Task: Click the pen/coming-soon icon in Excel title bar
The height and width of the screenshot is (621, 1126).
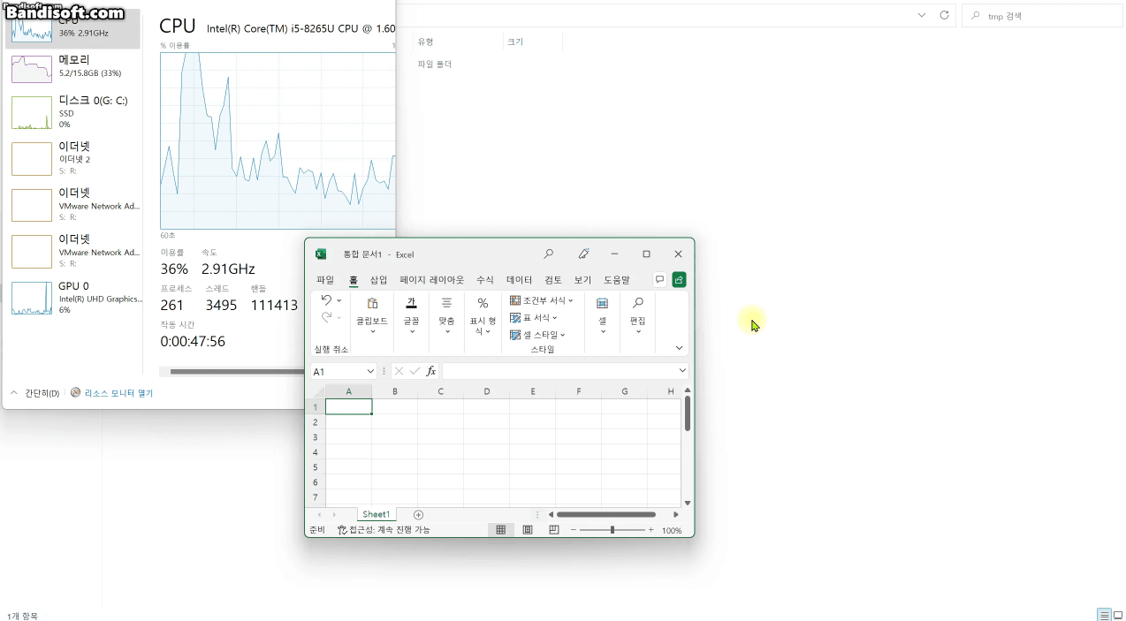Action: click(583, 254)
